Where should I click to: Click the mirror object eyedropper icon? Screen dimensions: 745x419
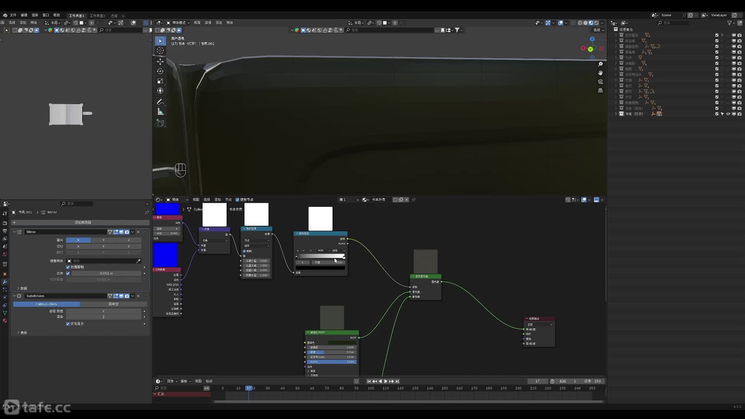pos(139,261)
